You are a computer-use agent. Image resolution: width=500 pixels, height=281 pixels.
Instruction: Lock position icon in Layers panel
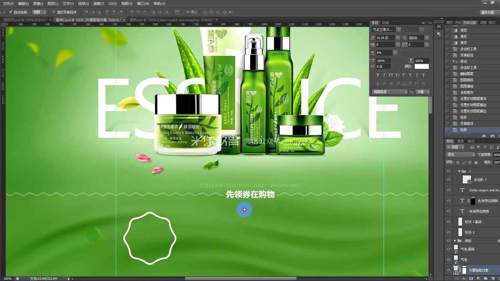(x=470, y=162)
